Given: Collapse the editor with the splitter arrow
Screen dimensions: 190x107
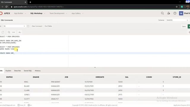Looking at the screenshot, I should [95, 67].
